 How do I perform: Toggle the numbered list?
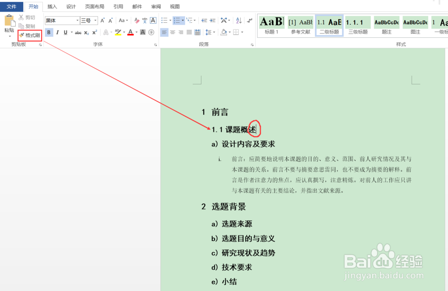tap(177, 20)
